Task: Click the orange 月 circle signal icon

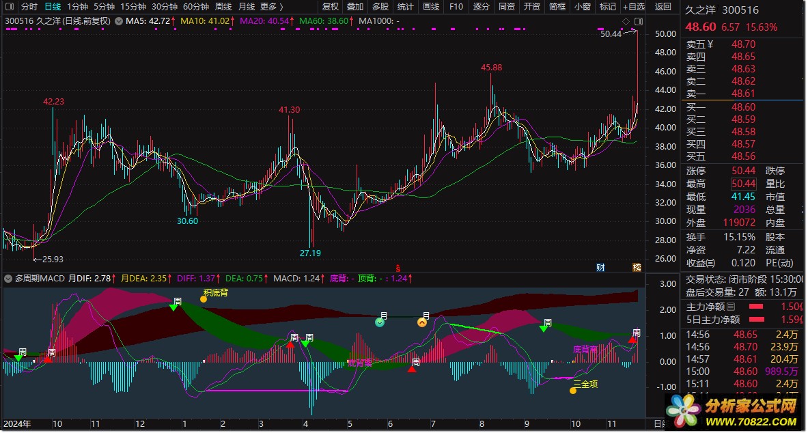Action: tap(422, 322)
